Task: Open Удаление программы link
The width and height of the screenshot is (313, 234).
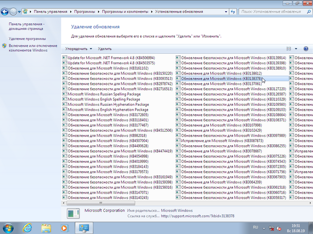Action: (27, 39)
